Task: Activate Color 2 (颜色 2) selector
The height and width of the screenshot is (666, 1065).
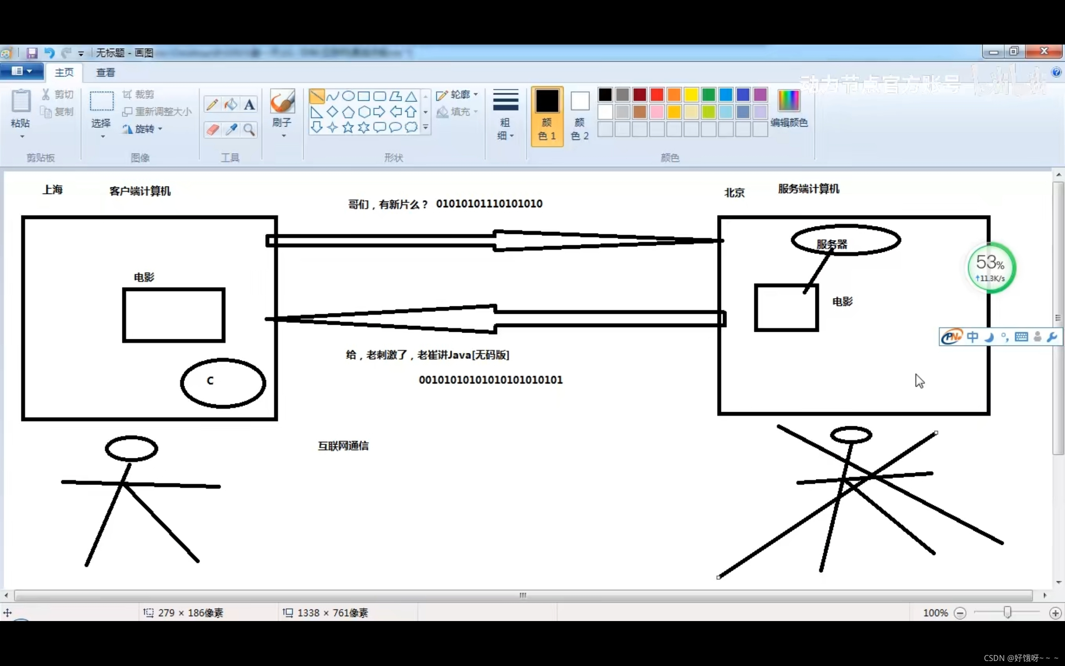Action: [x=580, y=115]
